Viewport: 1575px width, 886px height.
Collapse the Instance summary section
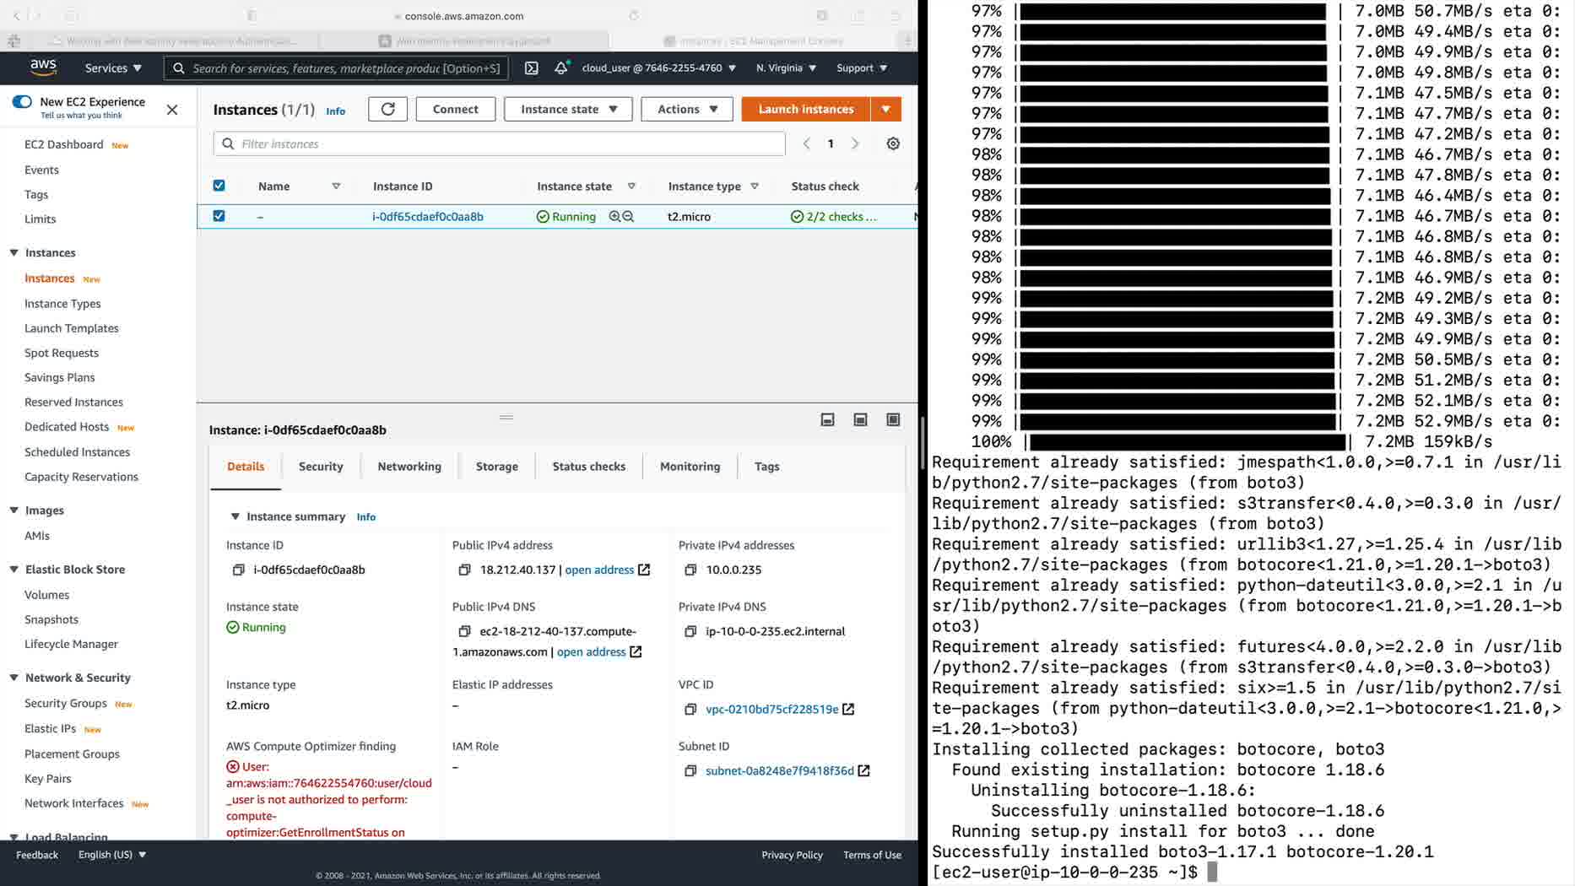click(235, 516)
